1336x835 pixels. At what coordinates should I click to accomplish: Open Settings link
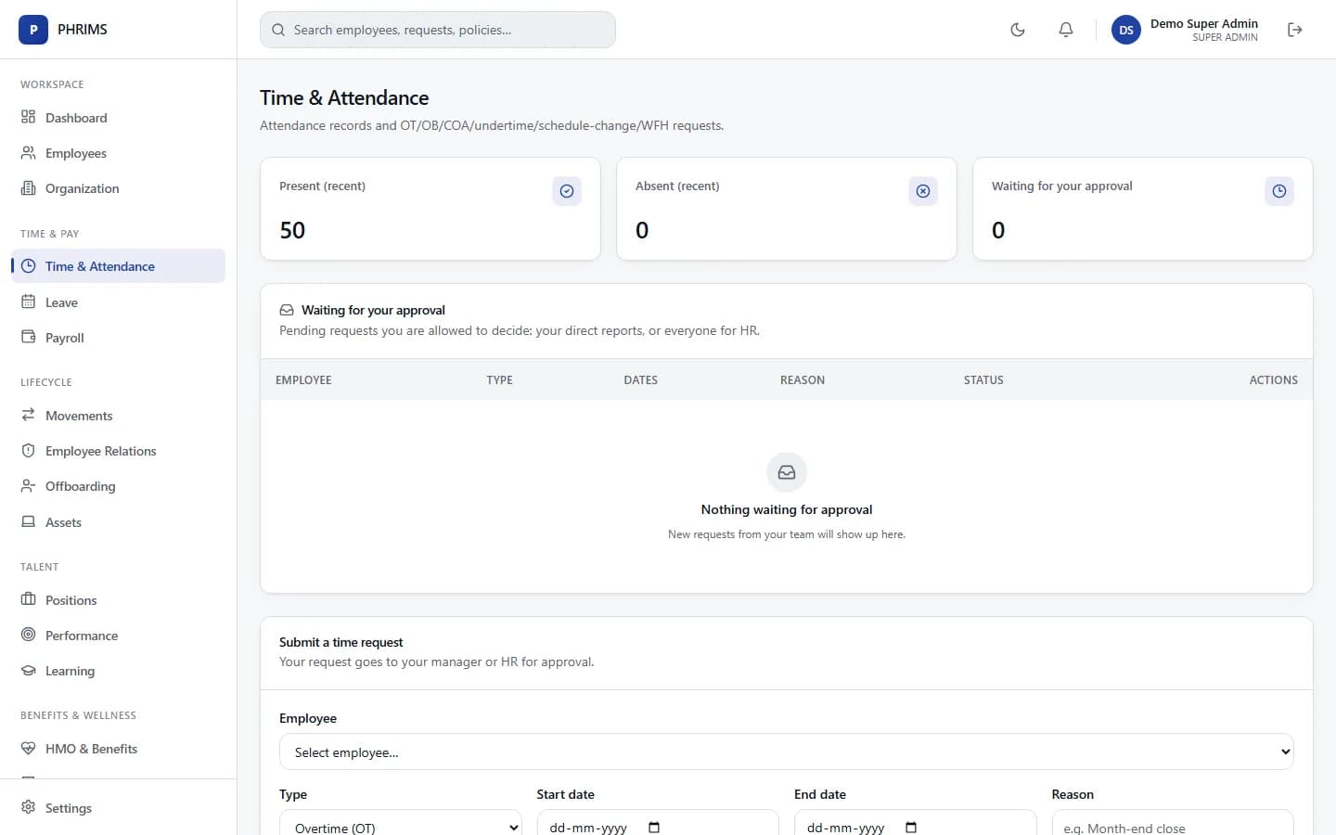[x=118, y=808]
